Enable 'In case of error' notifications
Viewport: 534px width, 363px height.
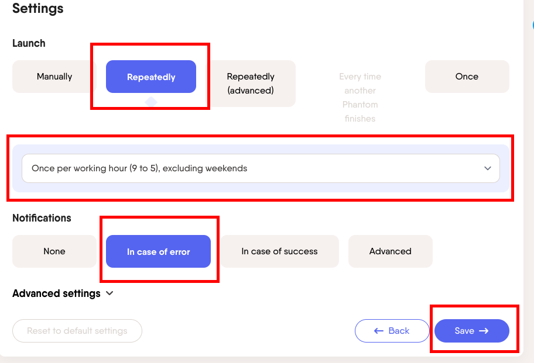click(x=158, y=252)
